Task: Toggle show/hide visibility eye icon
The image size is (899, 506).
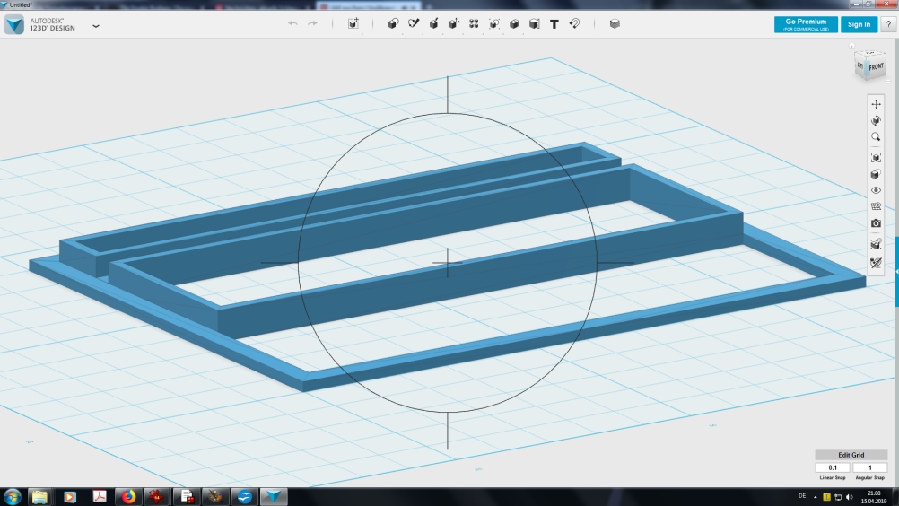Action: [x=877, y=190]
